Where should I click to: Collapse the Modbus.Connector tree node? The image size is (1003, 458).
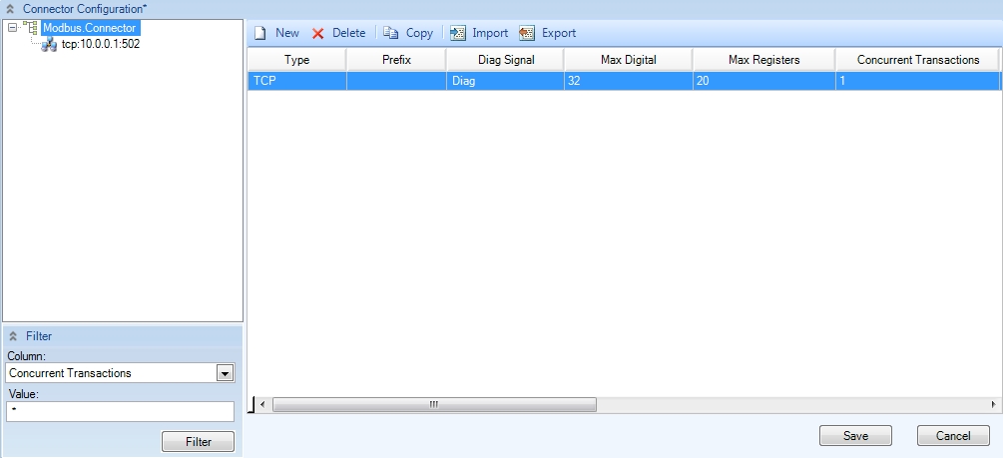pyautogui.click(x=12, y=28)
